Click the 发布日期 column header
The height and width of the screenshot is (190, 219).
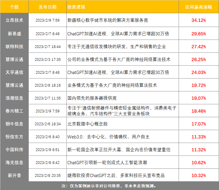click(48, 7)
